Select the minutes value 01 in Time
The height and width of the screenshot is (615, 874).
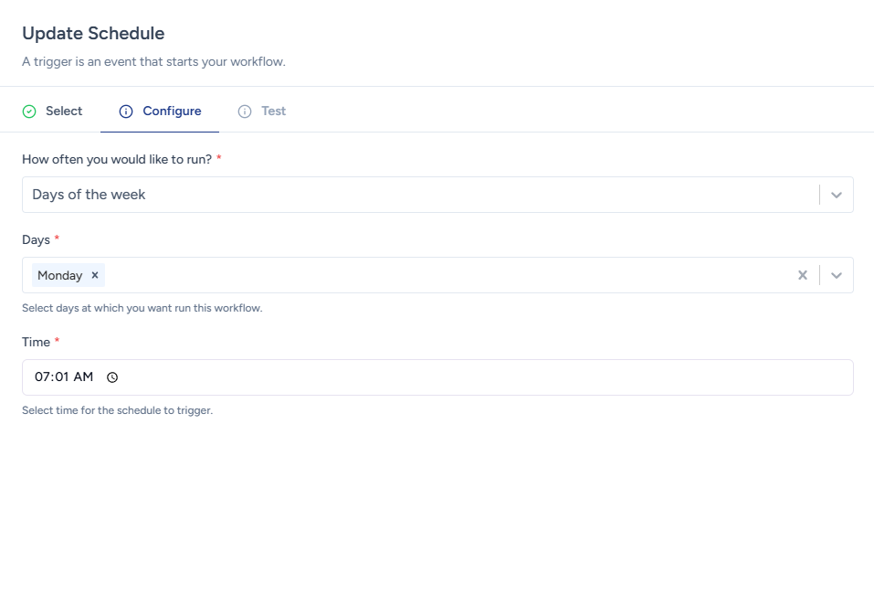(x=62, y=377)
